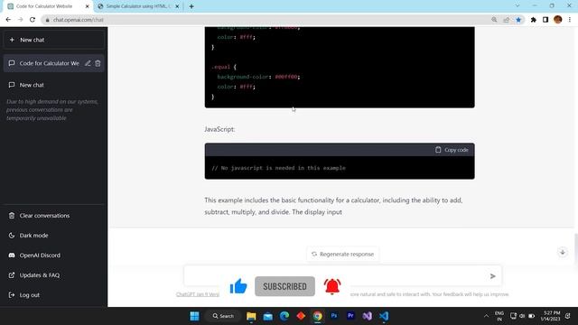Open Premiere Pro from taskbar
This screenshot has width=578, height=325.
point(350,316)
